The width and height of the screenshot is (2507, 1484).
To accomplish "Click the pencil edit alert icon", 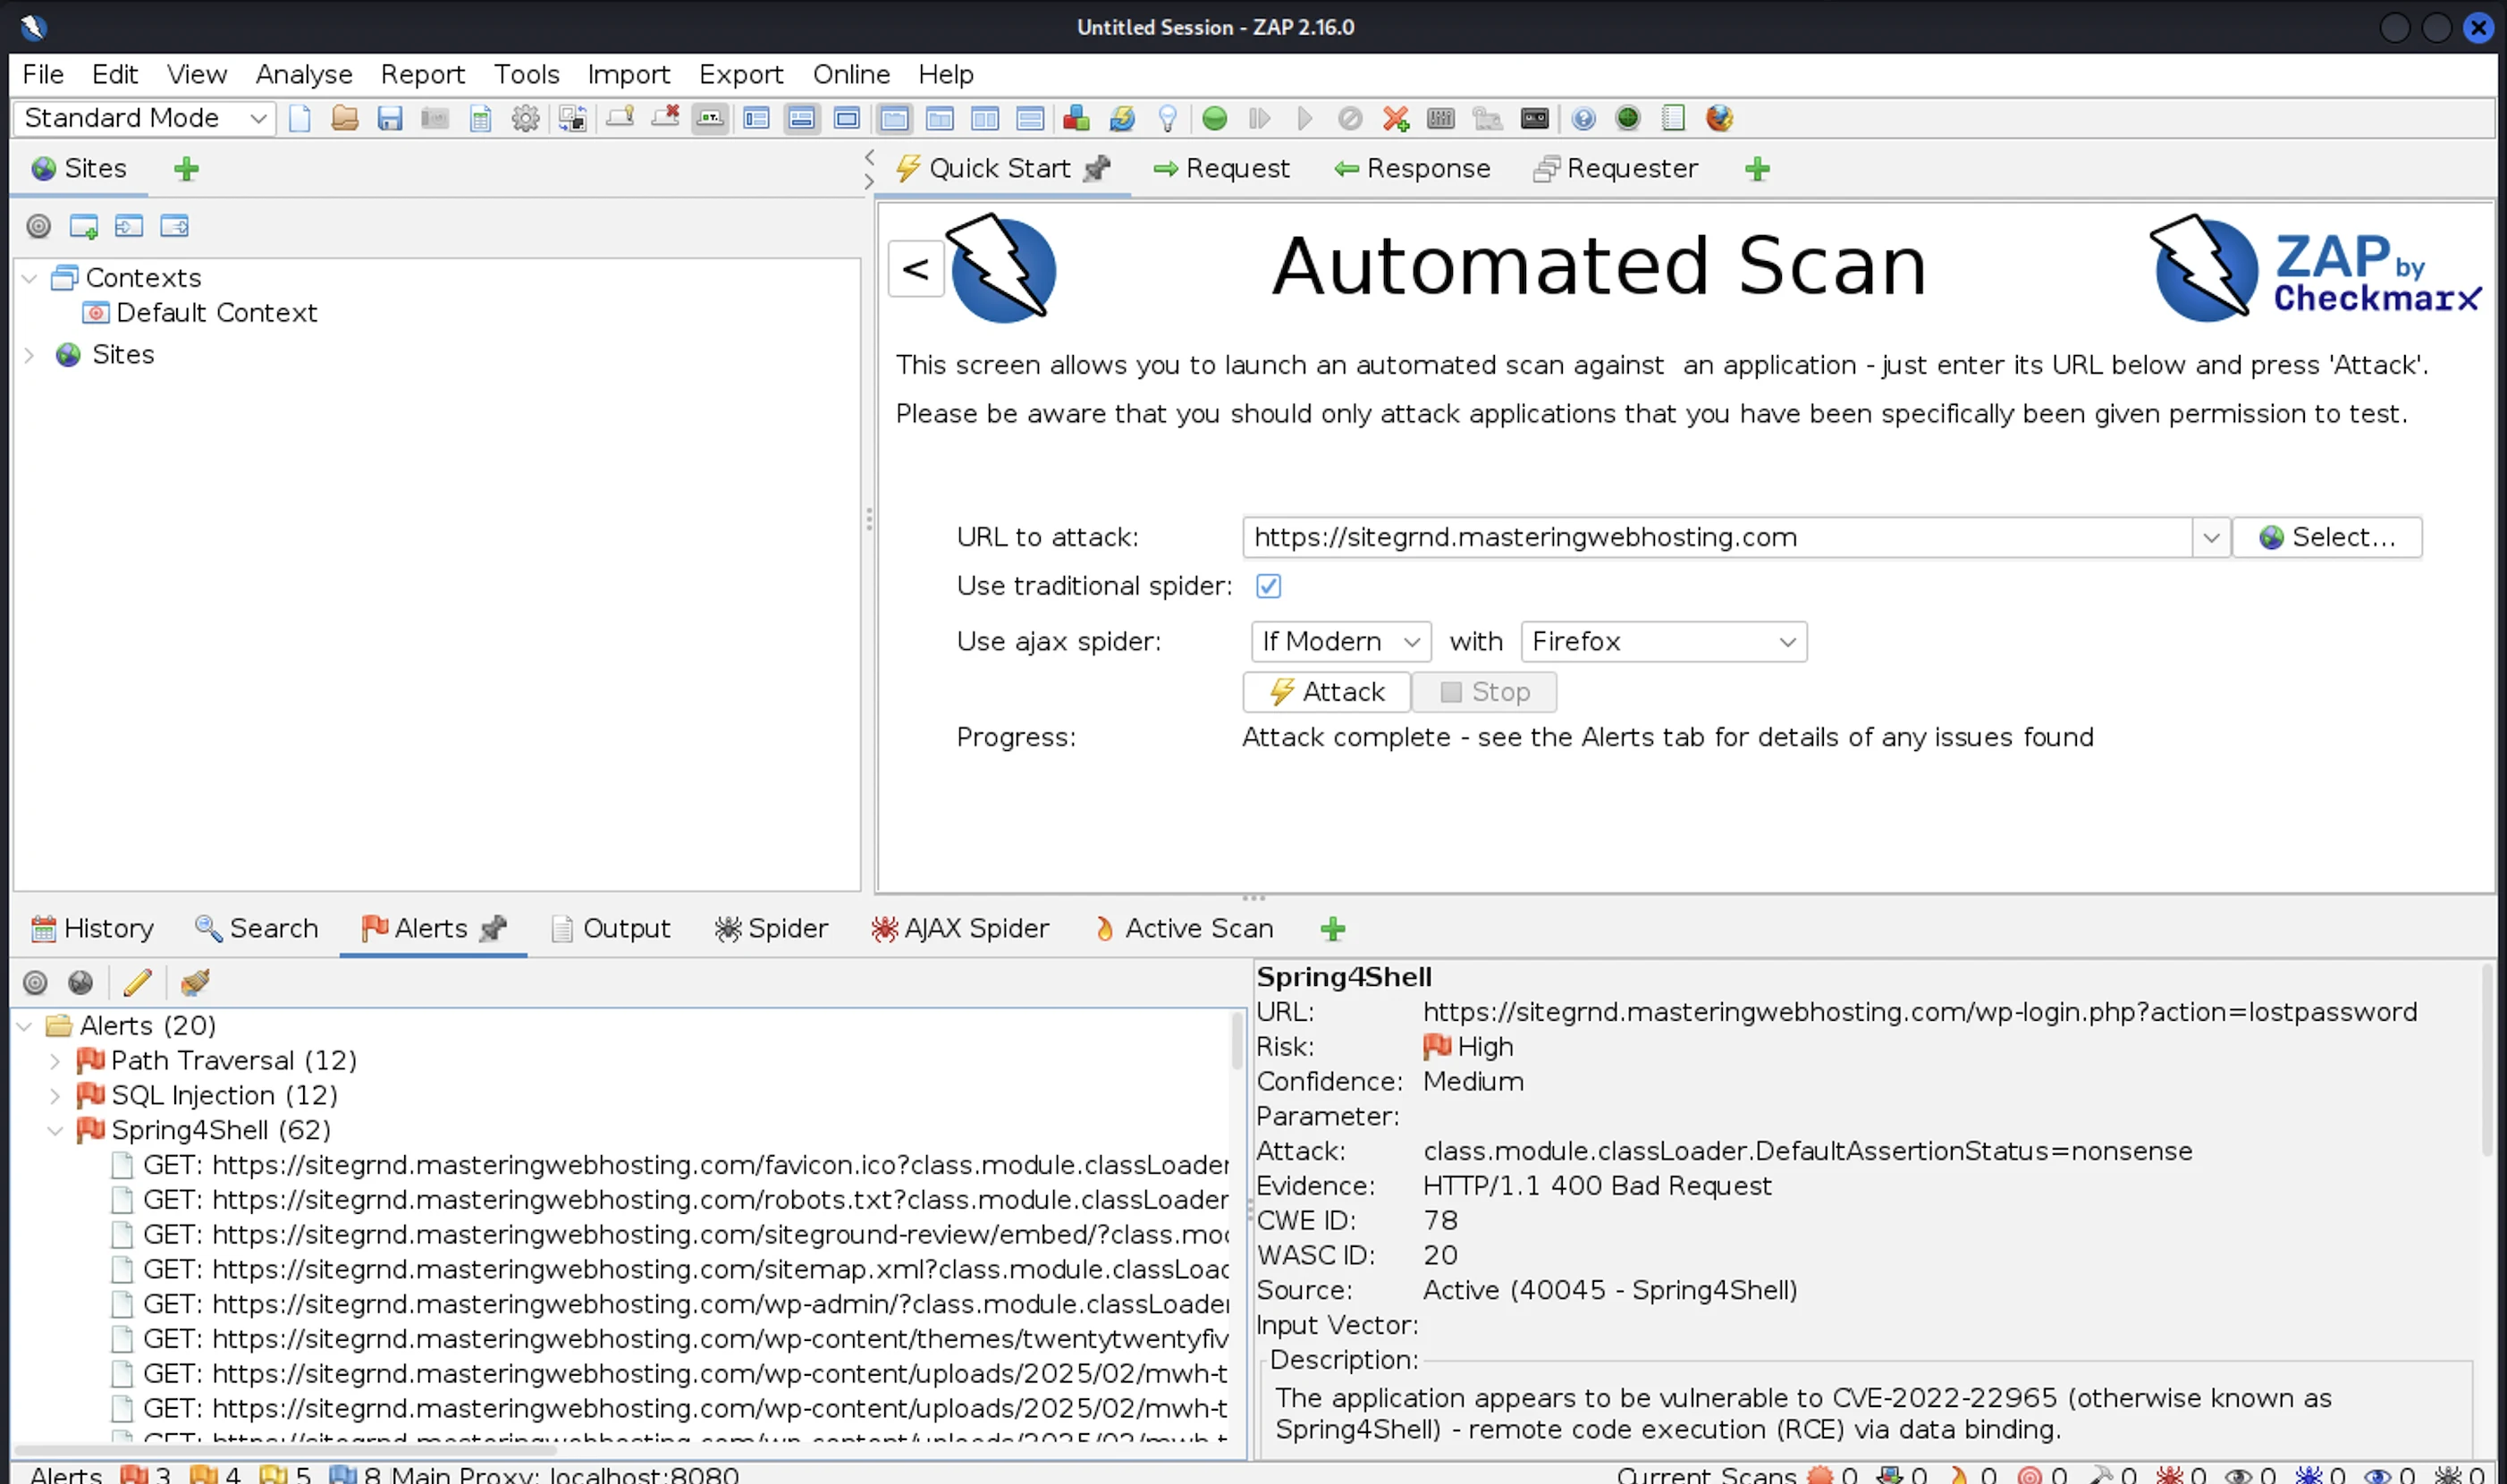I will tap(137, 983).
